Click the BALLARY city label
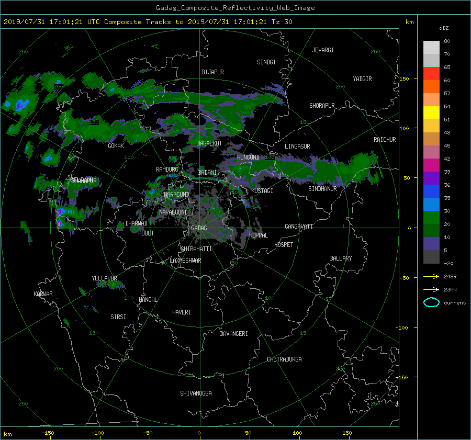471x440 pixels. click(341, 258)
